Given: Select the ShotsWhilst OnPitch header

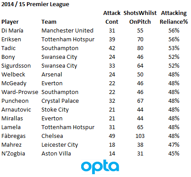Looking at the screenshot, I should (140, 18).
